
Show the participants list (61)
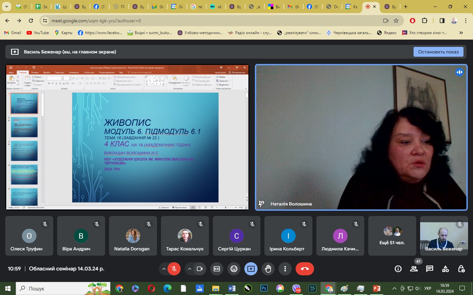(414, 269)
